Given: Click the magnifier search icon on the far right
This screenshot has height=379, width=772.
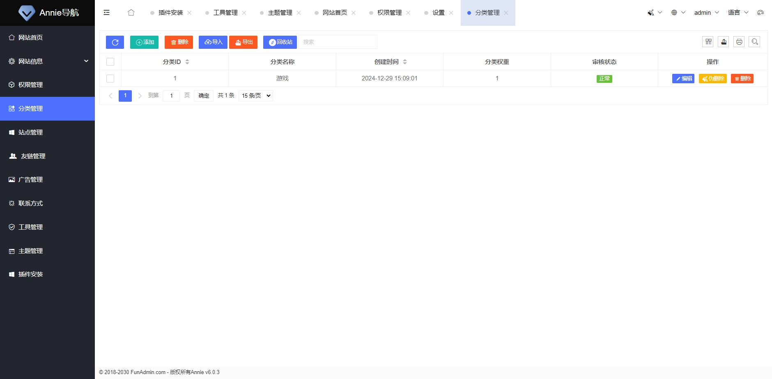Looking at the screenshot, I should pyautogui.click(x=755, y=41).
